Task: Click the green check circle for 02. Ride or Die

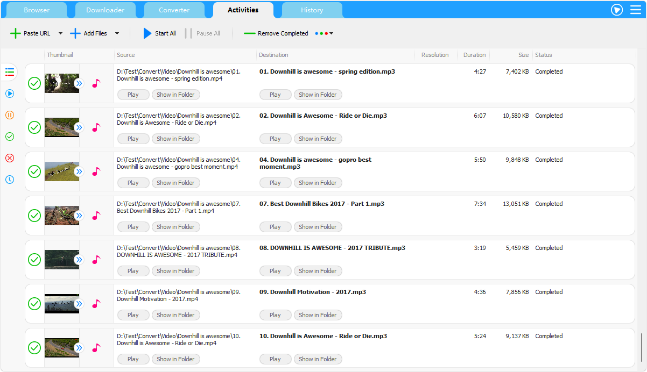Action: [34, 127]
